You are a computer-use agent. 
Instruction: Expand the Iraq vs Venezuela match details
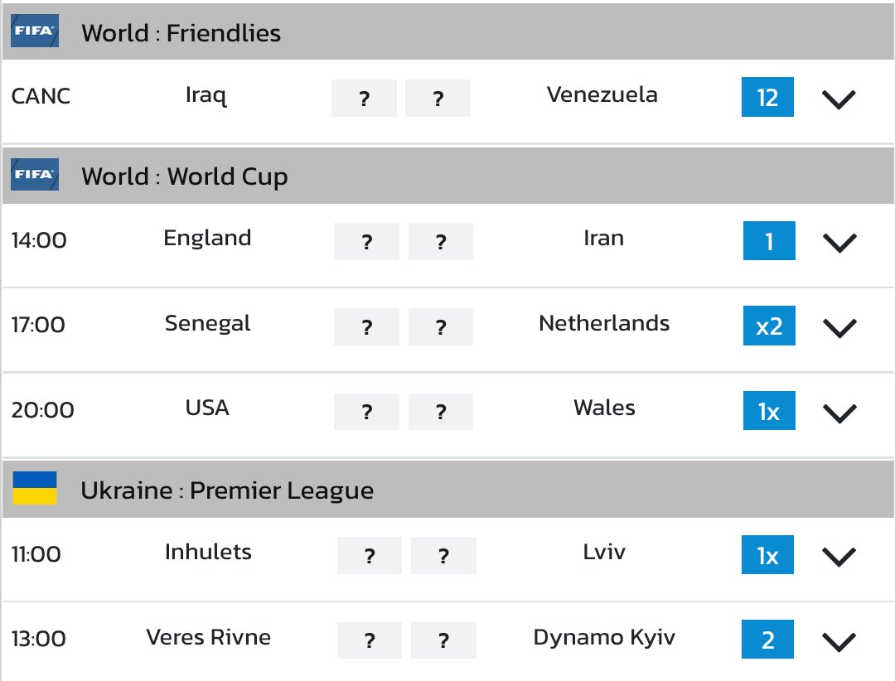click(x=838, y=99)
